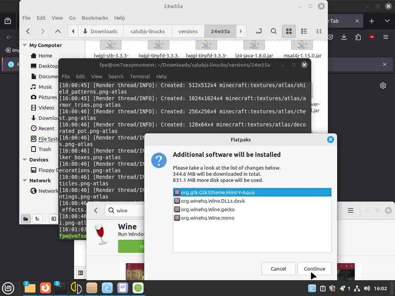395x296 pixels.
Task: Open the msal4j-1.15.0.jar file
Action: tap(302, 49)
